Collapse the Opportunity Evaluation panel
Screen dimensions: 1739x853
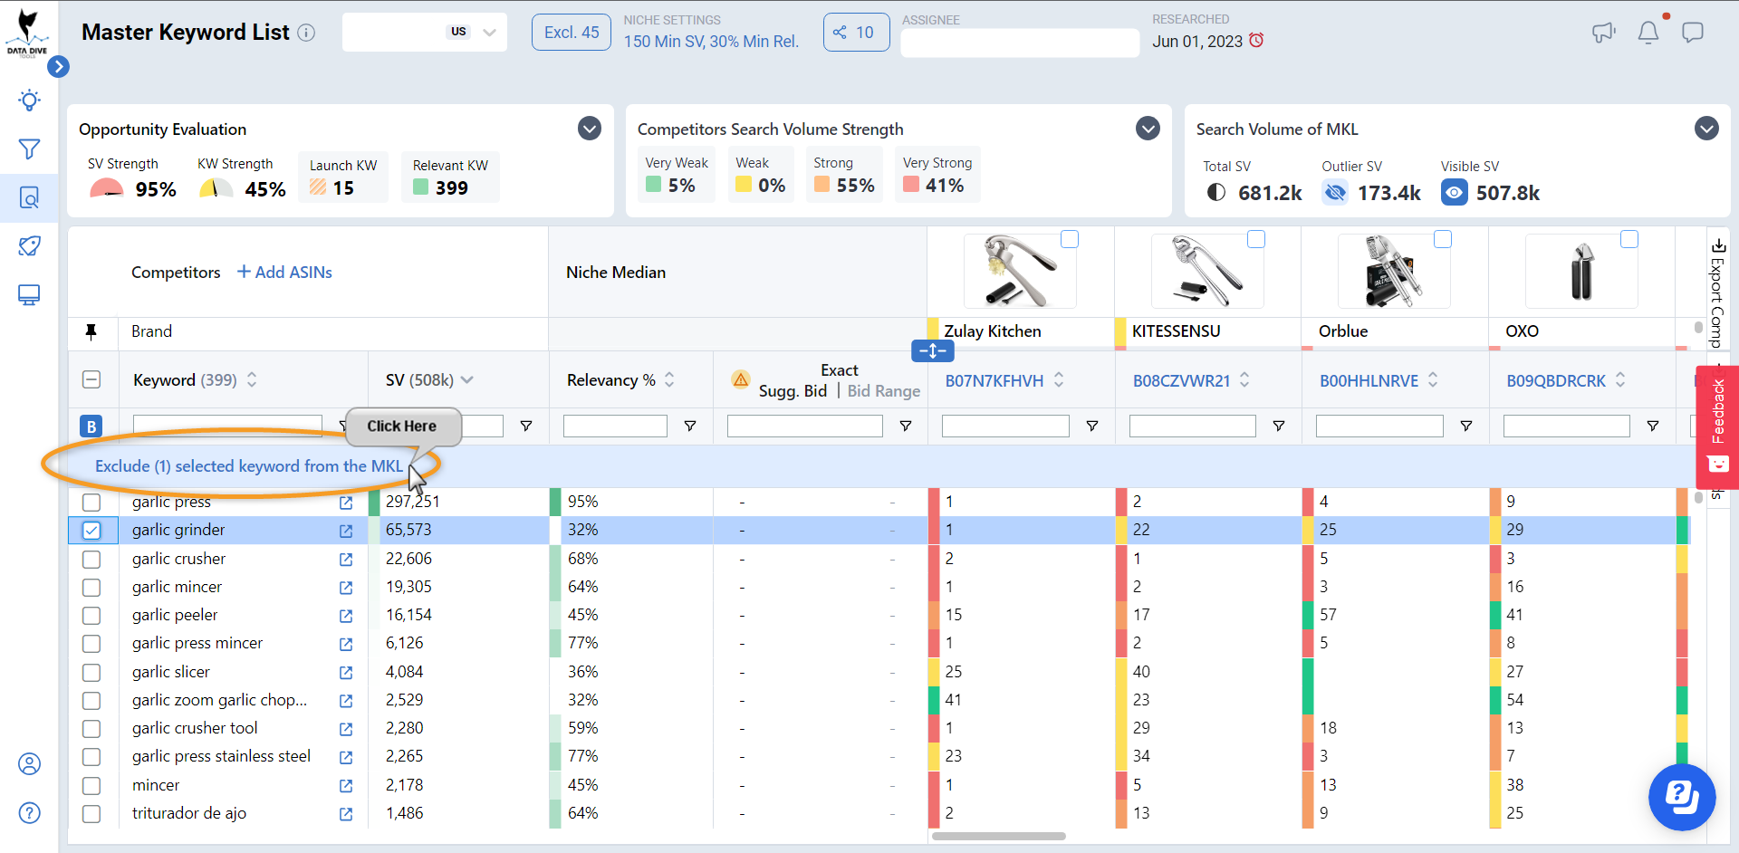click(590, 129)
